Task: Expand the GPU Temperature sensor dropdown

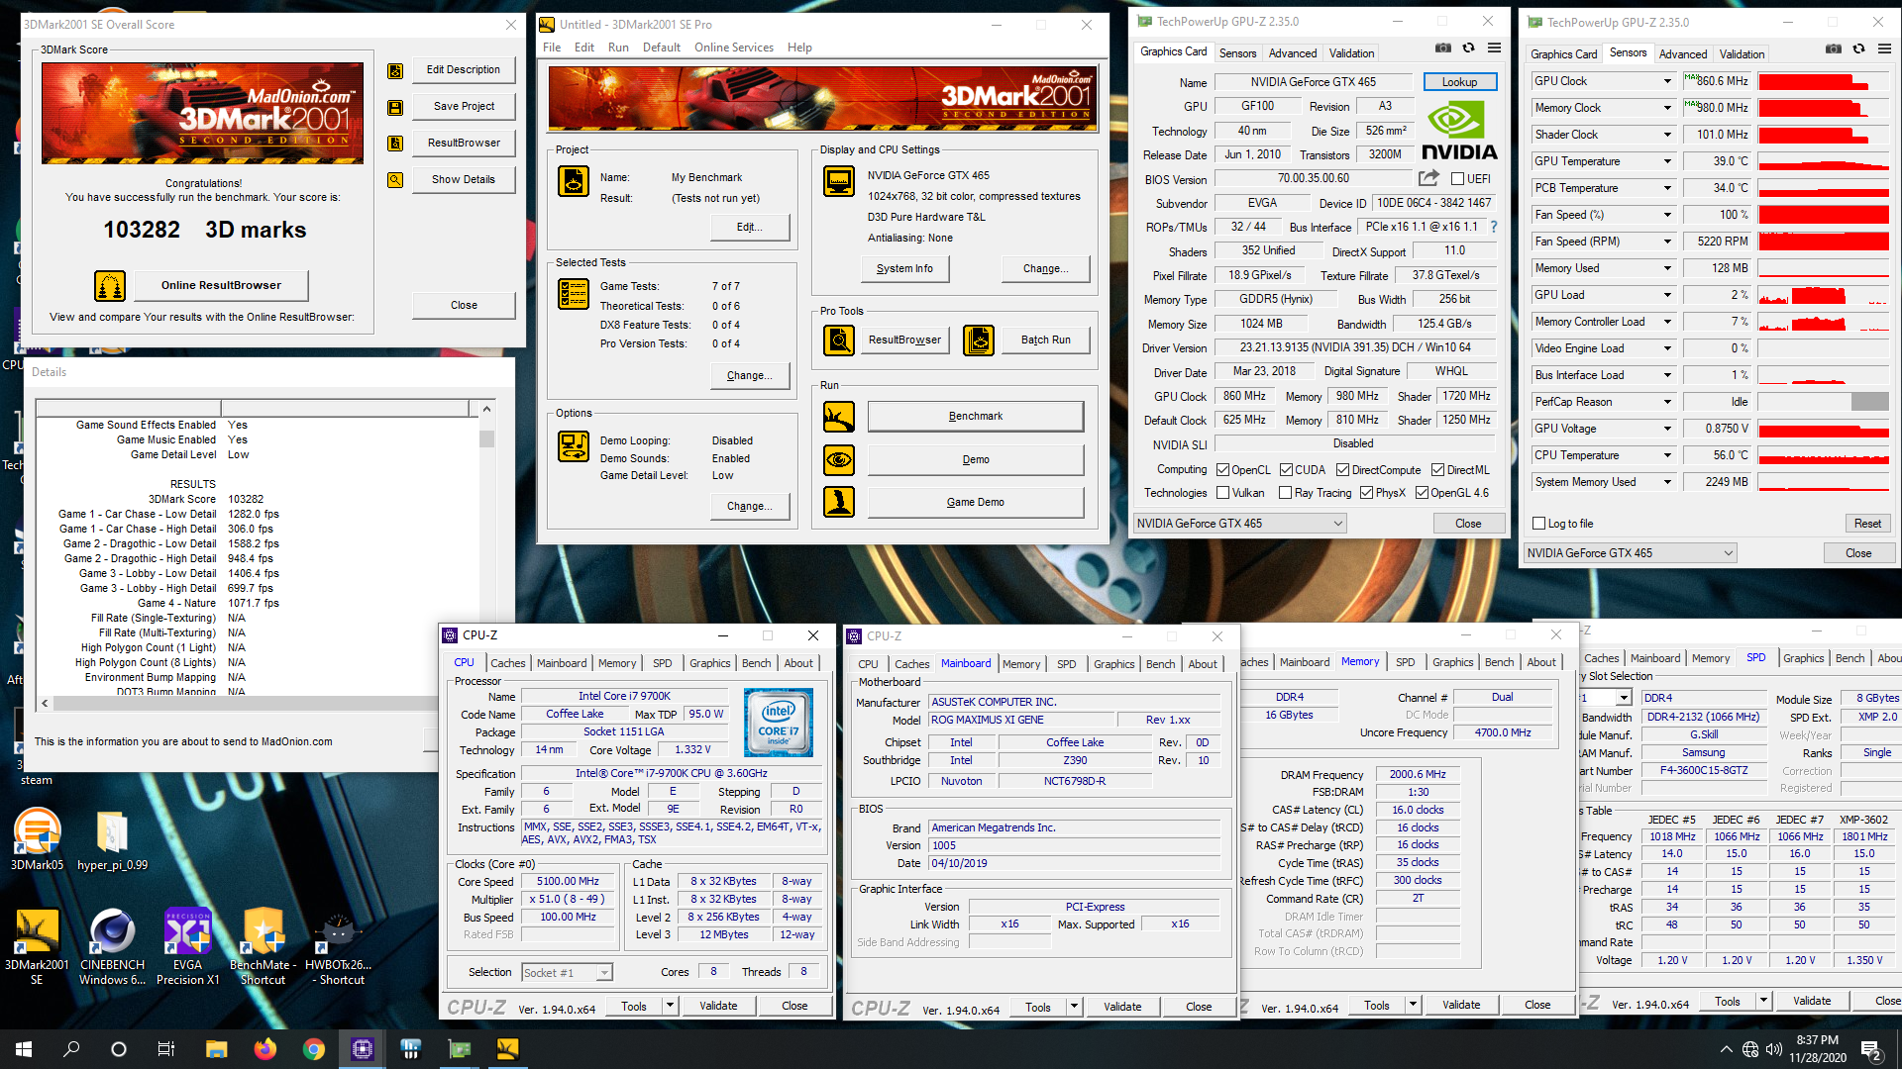Action: click(1667, 161)
